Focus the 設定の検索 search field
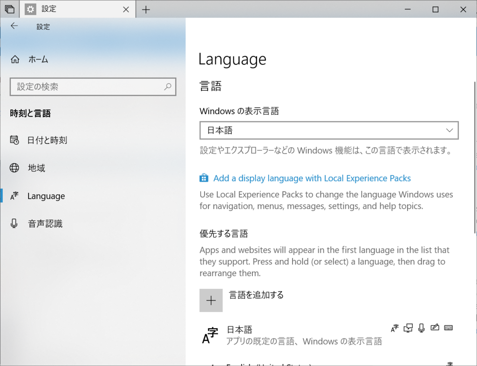Image resolution: width=477 pixels, height=366 pixels. tap(93, 87)
